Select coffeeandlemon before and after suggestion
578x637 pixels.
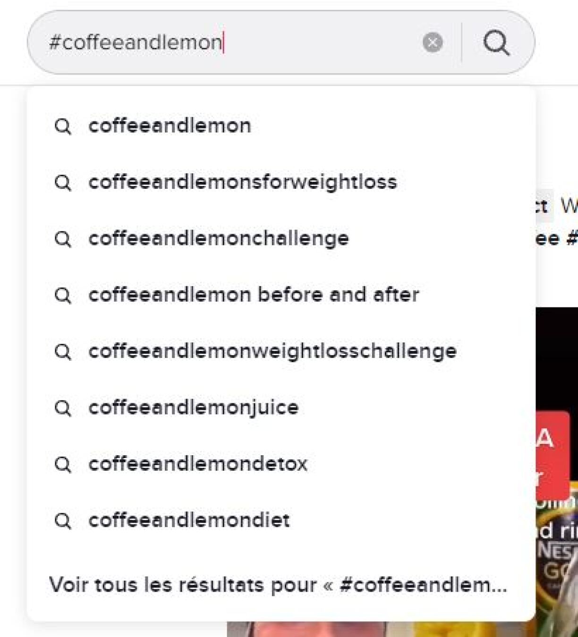tap(255, 294)
